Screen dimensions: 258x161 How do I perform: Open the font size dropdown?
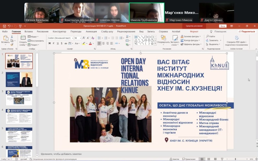pos(80,38)
